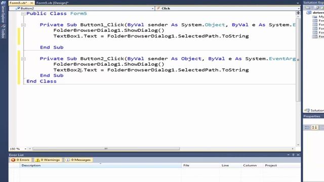This screenshot has height=182, width=324.
Task: Open the document tab list dropdown arrow
Action: click(298, 3)
